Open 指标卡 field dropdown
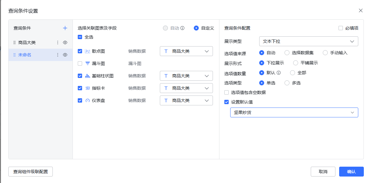 186,88
